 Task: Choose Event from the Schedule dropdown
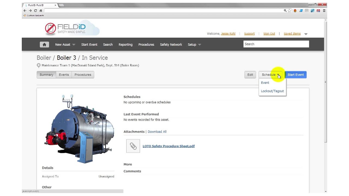[x=265, y=83]
